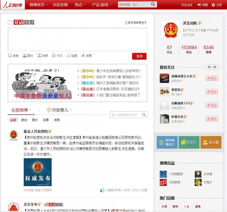Open 侠客岛 avatar

point(164,92)
